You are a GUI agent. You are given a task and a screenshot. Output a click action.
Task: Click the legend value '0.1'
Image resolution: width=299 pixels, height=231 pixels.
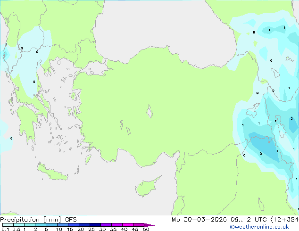click(x=5, y=229)
